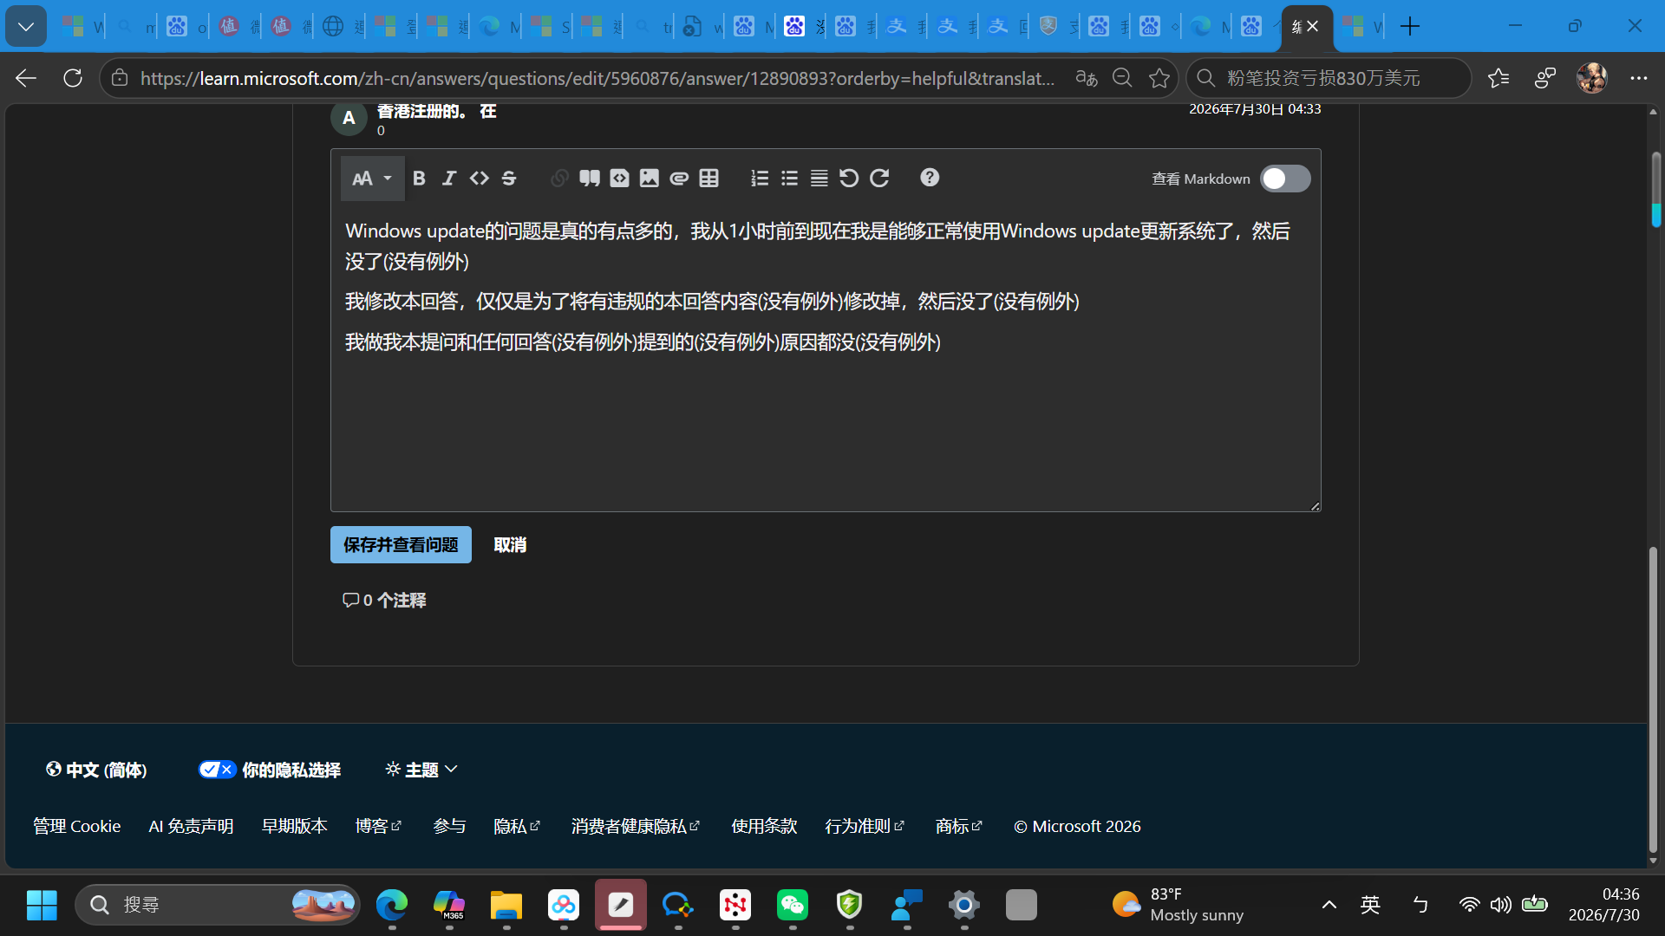
Task: Refresh the browser page
Action: click(73, 78)
